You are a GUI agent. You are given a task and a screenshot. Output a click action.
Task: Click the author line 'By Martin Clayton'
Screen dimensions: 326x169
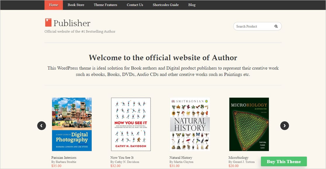(181, 162)
